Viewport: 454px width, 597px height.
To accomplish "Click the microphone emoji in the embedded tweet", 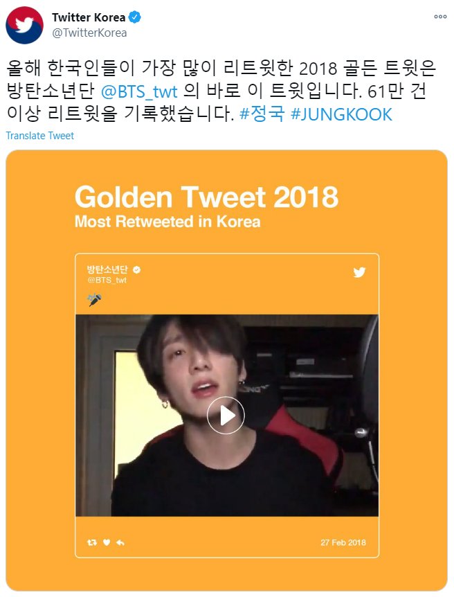I will tap(94, 300).
